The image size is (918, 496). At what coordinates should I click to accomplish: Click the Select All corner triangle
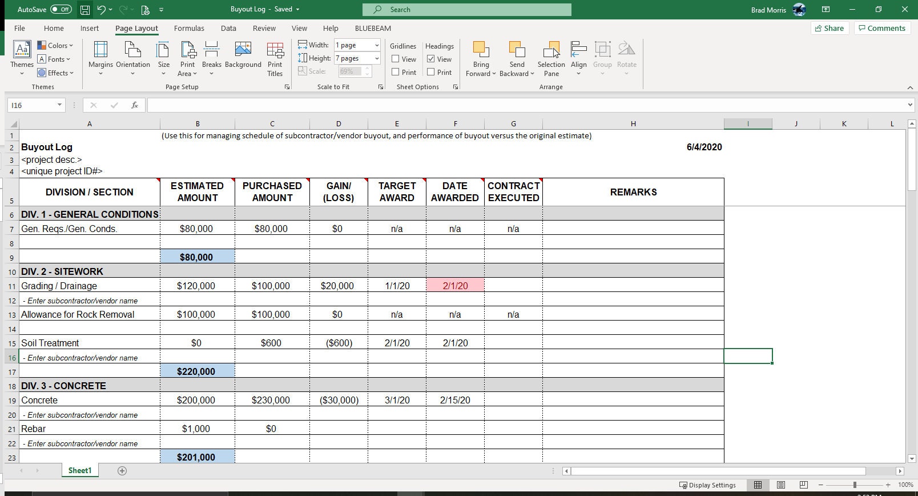click(13, 124)
